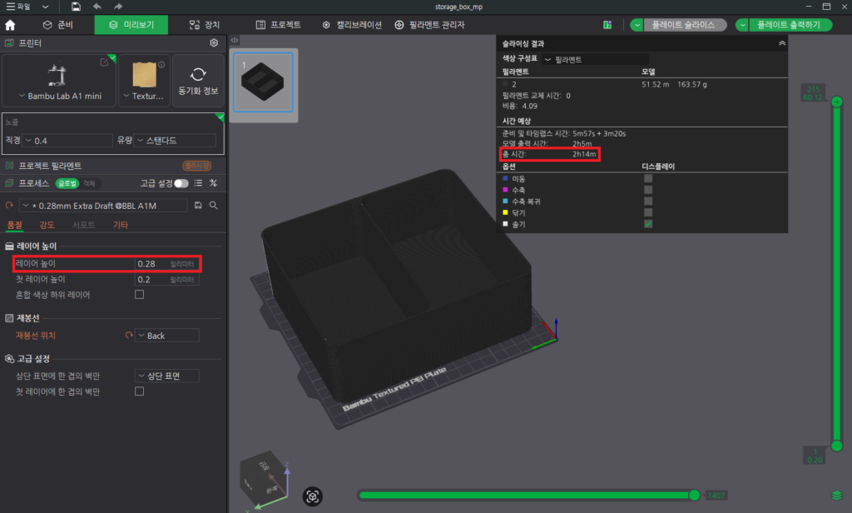
Task: Click the edit printer preset icon
Action: point(104,62)
